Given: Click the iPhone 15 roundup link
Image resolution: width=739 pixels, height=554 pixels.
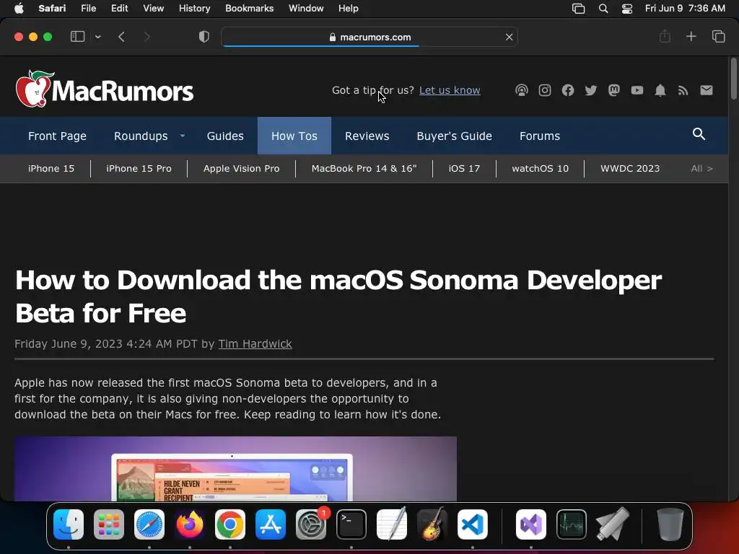Looking at the screenshot, I should [51, 168].
